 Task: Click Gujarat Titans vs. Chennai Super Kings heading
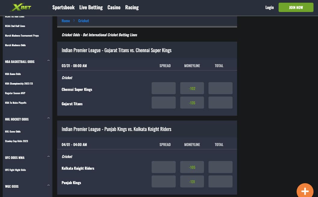click(x=116, y=50)
